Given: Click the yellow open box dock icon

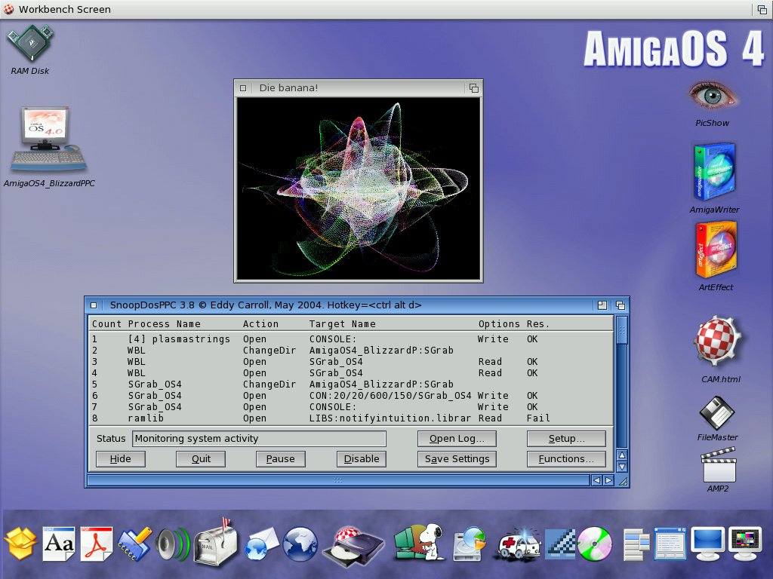Looking at the screenshot, I should 20,544.
